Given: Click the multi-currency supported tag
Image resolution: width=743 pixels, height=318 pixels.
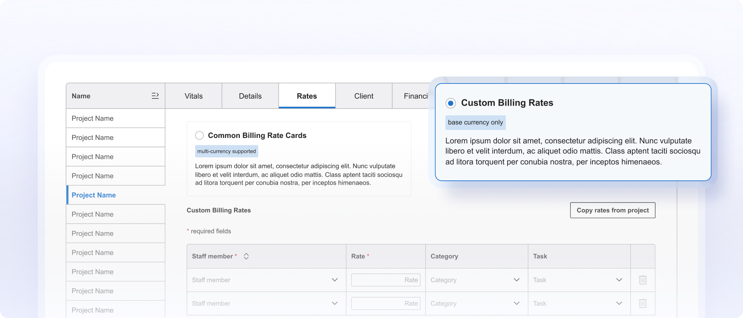Looking at the screenshot, I should pyautogui.click(x=226, y=151).
